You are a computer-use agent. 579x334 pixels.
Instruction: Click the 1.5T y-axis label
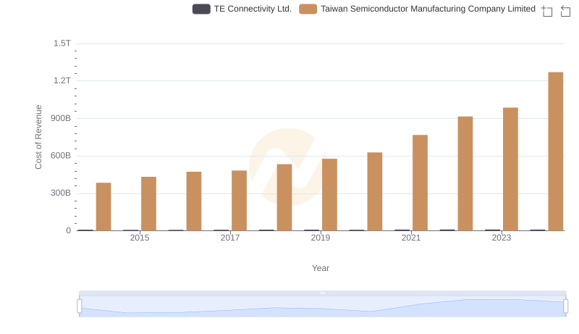(62, 43)
